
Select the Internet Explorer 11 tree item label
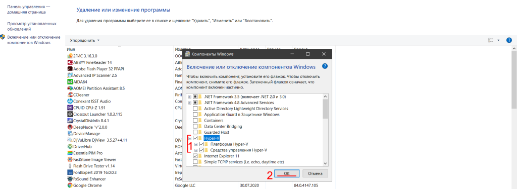pyautogui.click(x=222, y=156)
